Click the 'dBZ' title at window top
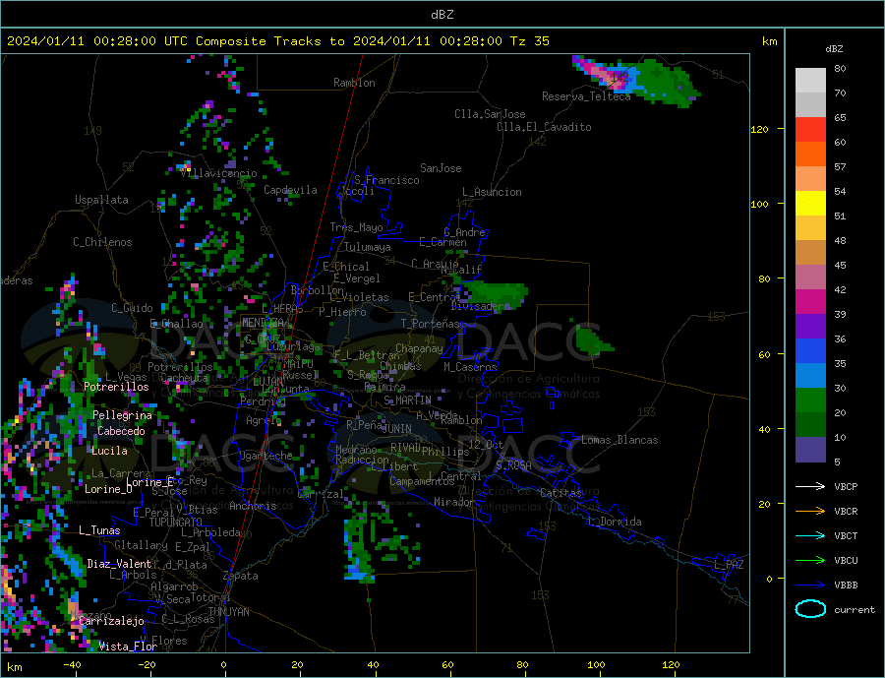The height and width of the screenshot is (678, 885). coord(442,15)
